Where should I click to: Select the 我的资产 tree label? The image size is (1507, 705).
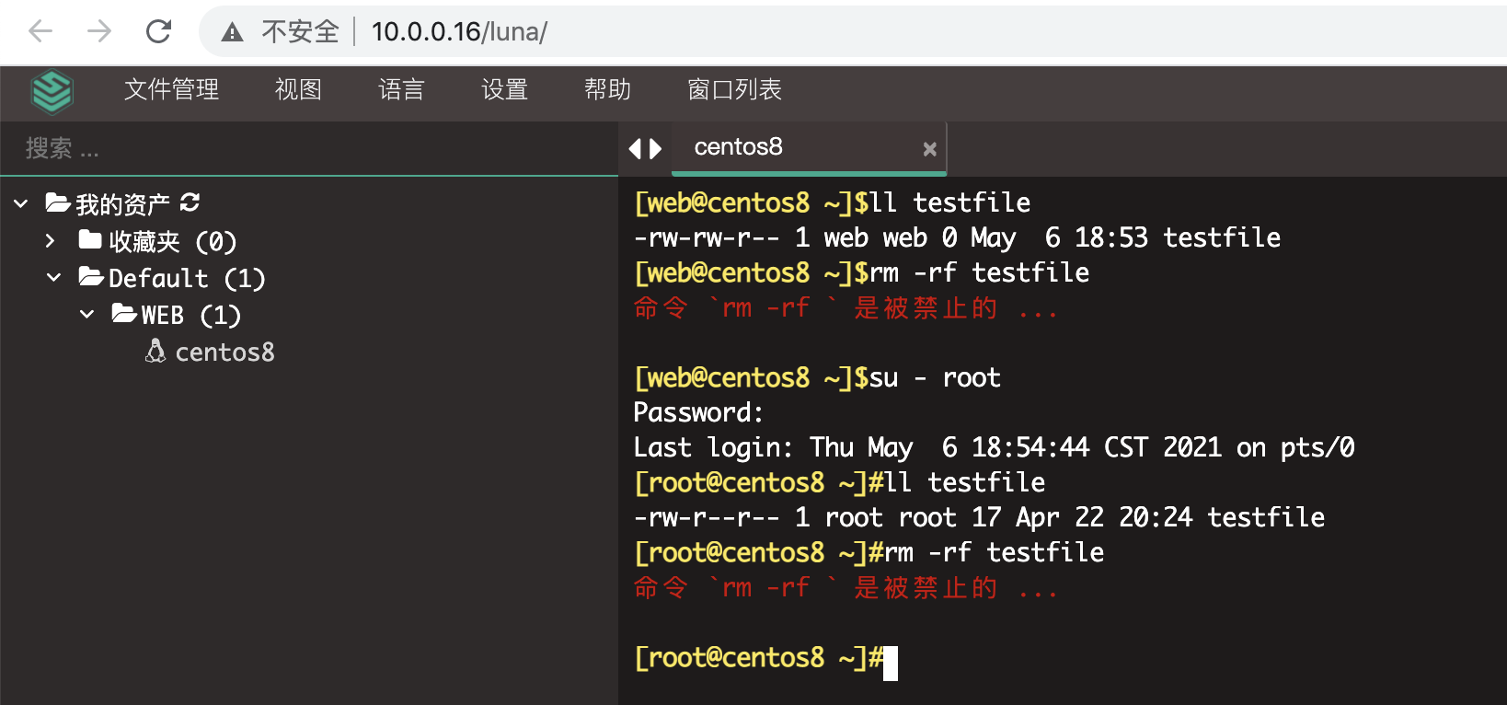coord(123,203)
